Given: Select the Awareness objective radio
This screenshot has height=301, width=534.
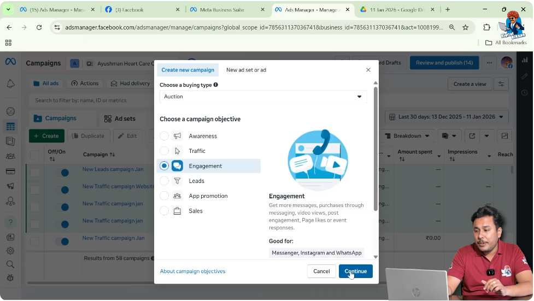Looking at the screenshot, I should [164, 136].
